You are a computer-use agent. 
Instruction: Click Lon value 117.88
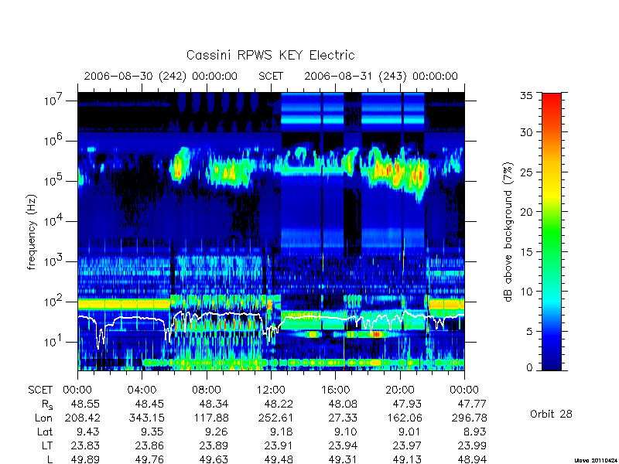point(210,418)
